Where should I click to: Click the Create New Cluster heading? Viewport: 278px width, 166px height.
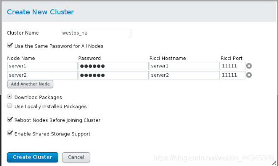coord(40,12)
